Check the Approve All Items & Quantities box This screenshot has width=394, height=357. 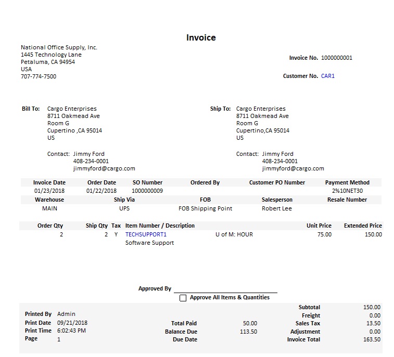[x=183, y=298]
